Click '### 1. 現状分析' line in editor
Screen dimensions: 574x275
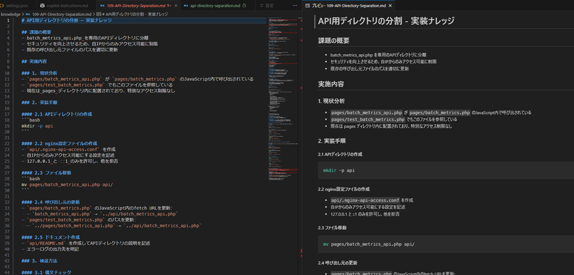click(39, 73)
